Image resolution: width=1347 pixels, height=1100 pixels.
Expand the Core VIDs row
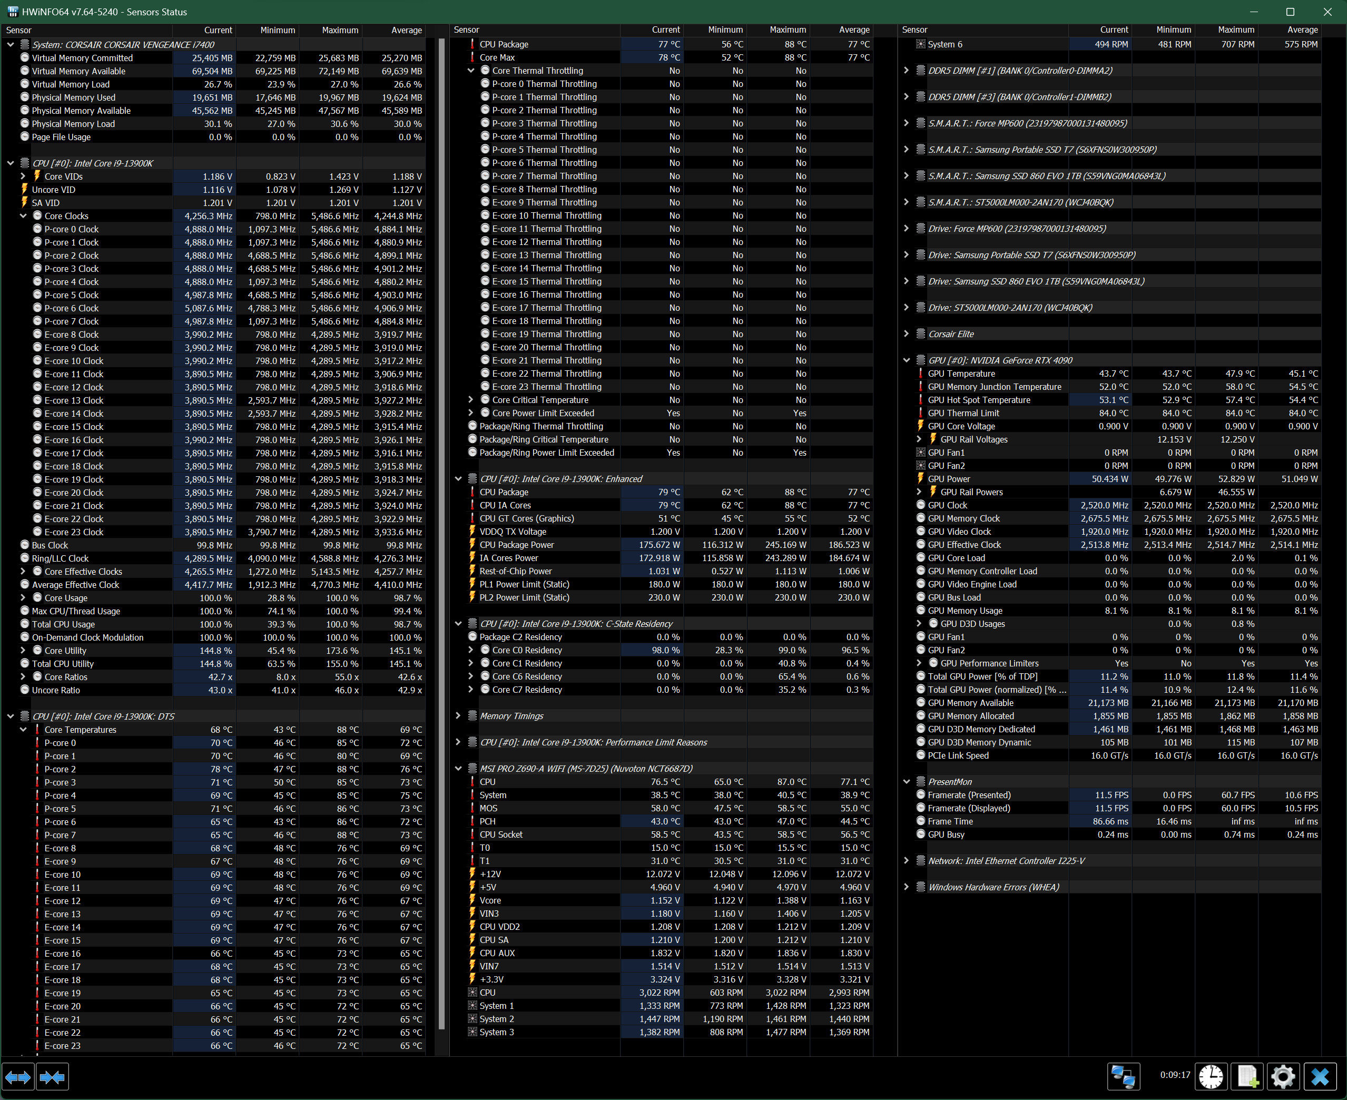23,176
